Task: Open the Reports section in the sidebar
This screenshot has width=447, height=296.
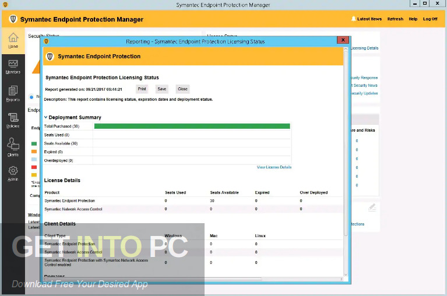Action: click(x=13, y=94)
